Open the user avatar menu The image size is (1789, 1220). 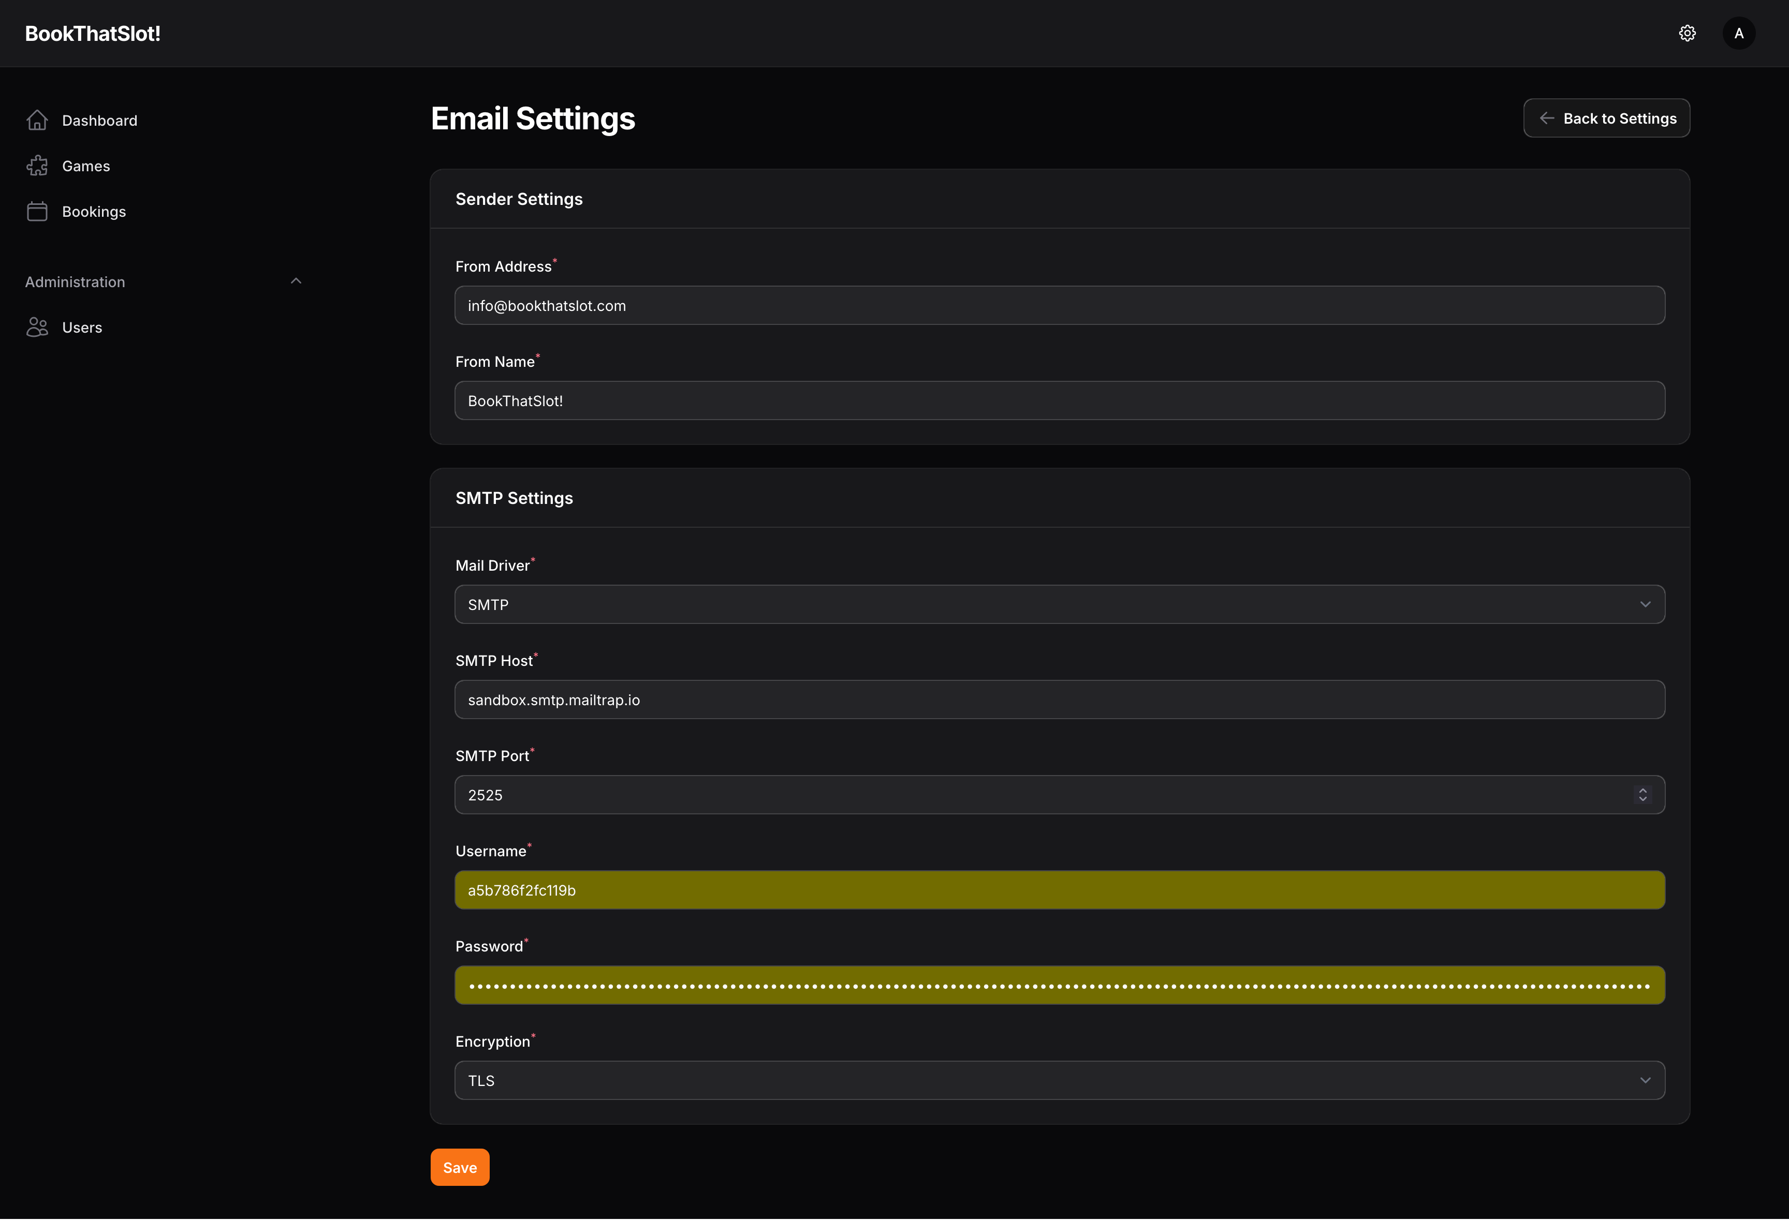[x=1738, y=33]
